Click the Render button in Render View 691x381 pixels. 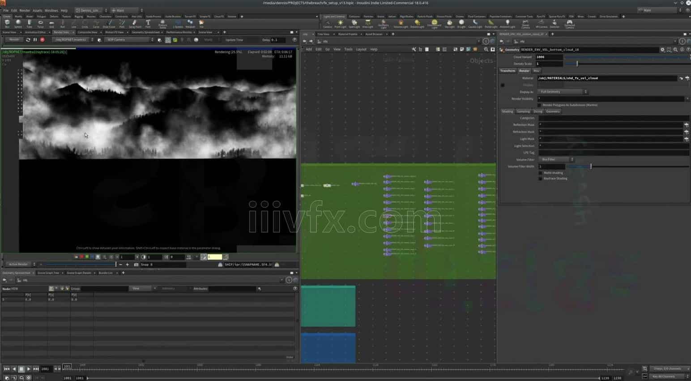click(14, 40)
